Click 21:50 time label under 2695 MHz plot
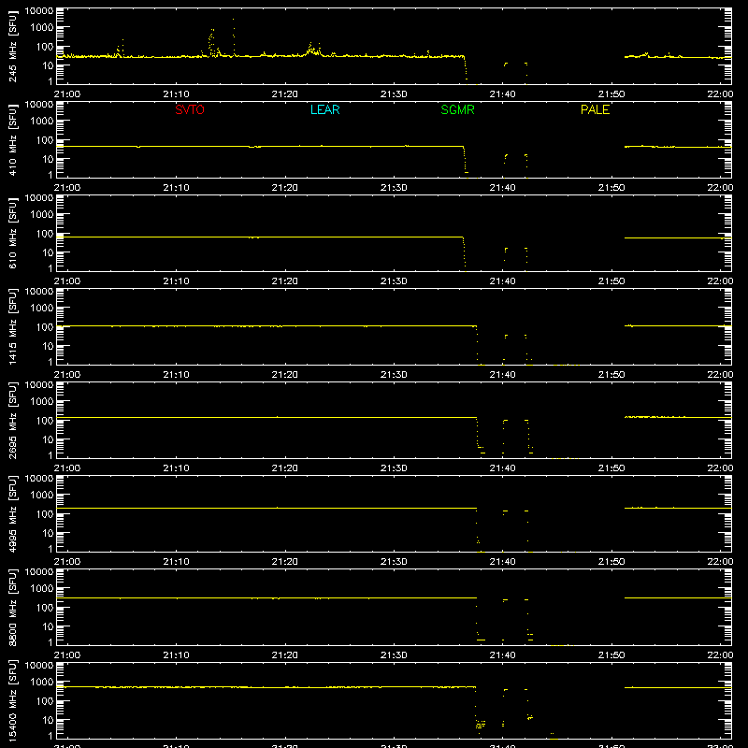The image size is (748, 748). [611, 468]
